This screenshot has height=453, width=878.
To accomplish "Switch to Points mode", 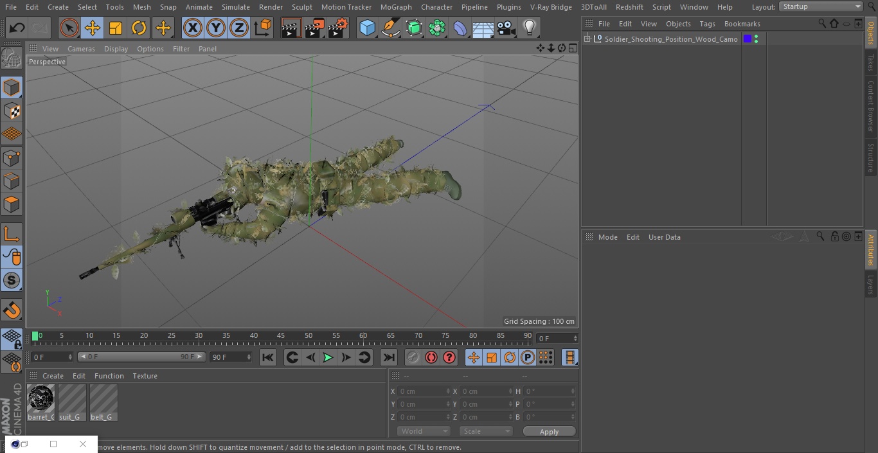I will (x=12, y=157).
